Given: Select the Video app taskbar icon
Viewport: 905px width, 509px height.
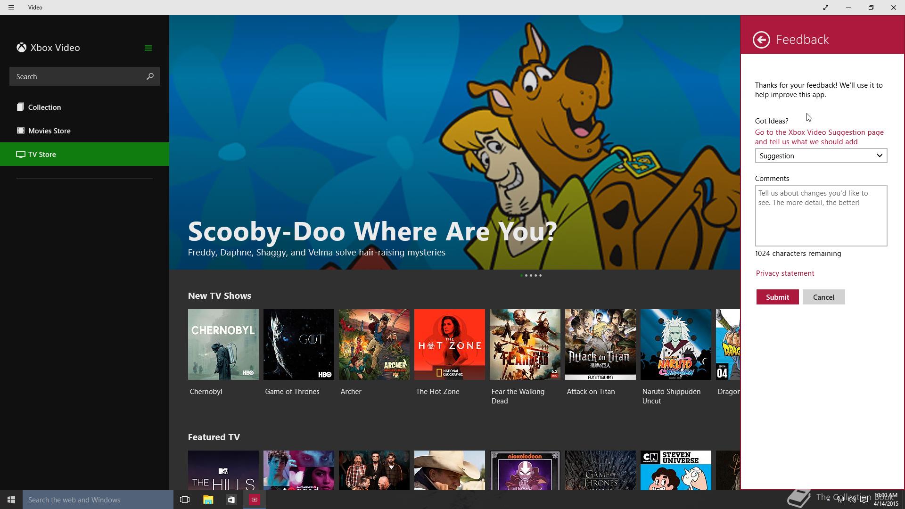Looking at the screenshot, I should pos(254,500).
